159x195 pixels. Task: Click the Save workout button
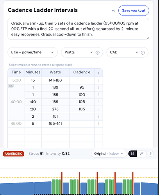(x=134, y=11)
